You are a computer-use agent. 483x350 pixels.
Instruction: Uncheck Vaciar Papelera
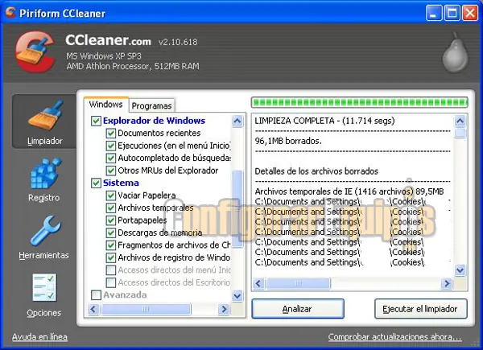click(x=110, y=196)
